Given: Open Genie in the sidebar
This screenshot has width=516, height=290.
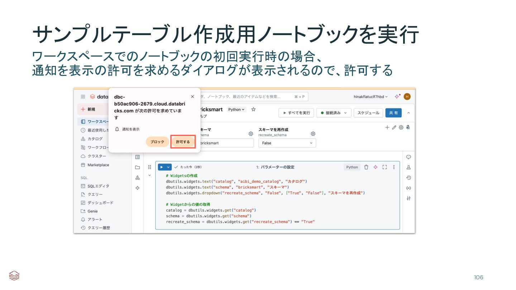Looking at the screenshot, I should tap(90, 211).
